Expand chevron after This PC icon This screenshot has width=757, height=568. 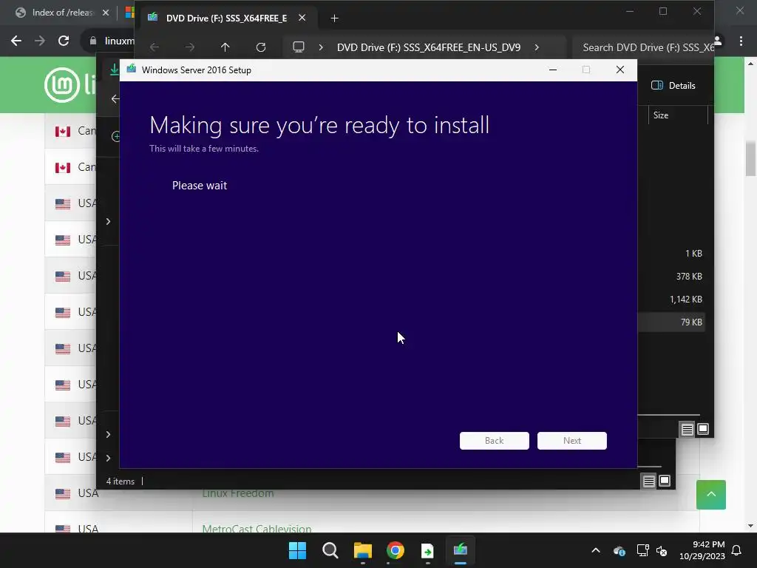(321, 47)
